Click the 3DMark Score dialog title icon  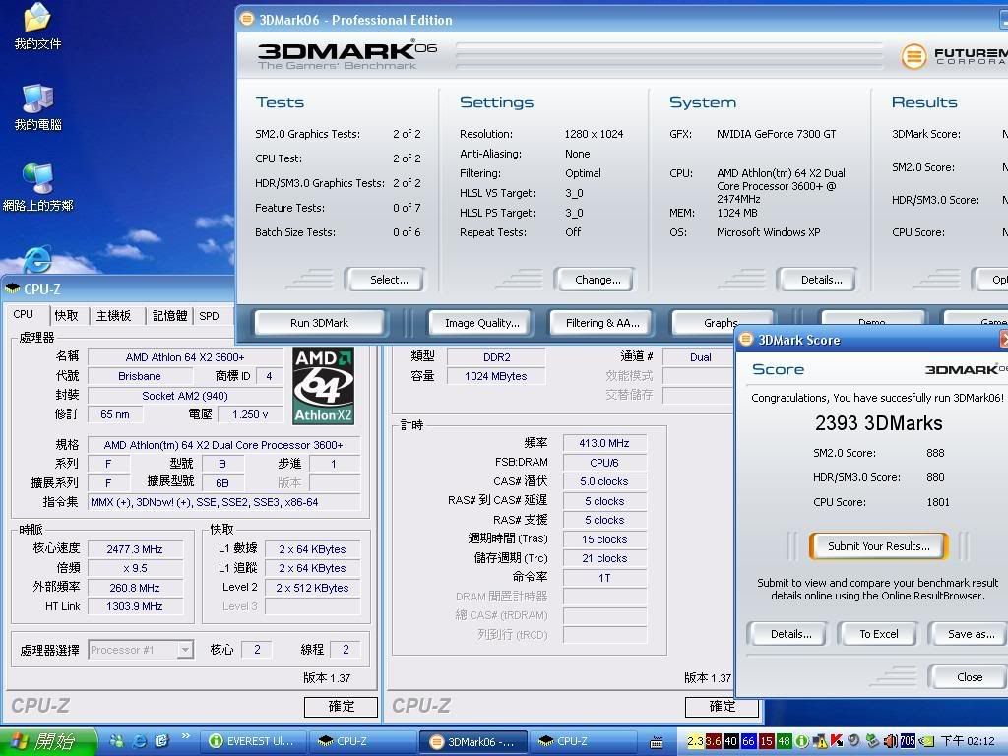click(x=746, y=339)
